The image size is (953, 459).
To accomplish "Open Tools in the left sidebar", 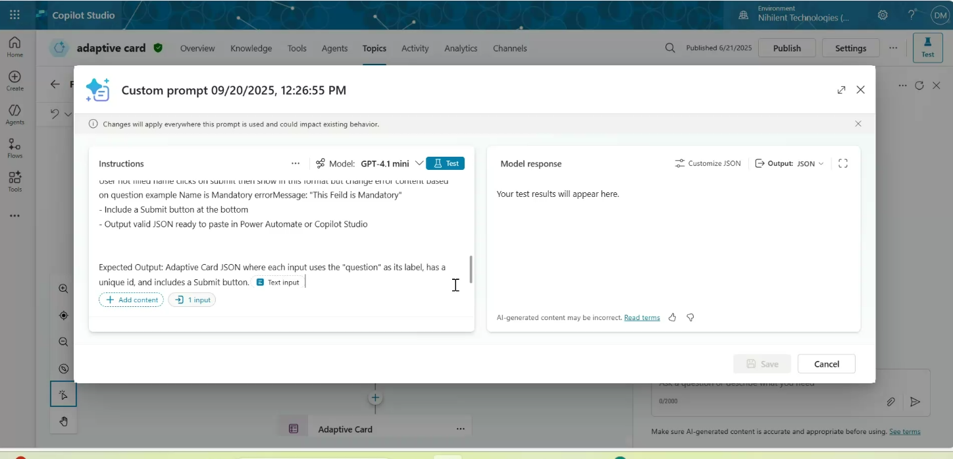I will click(x=14, y=182).
